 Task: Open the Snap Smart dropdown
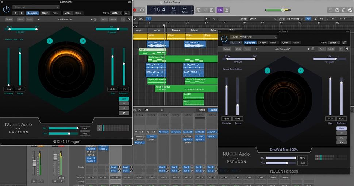click(257, 18)
